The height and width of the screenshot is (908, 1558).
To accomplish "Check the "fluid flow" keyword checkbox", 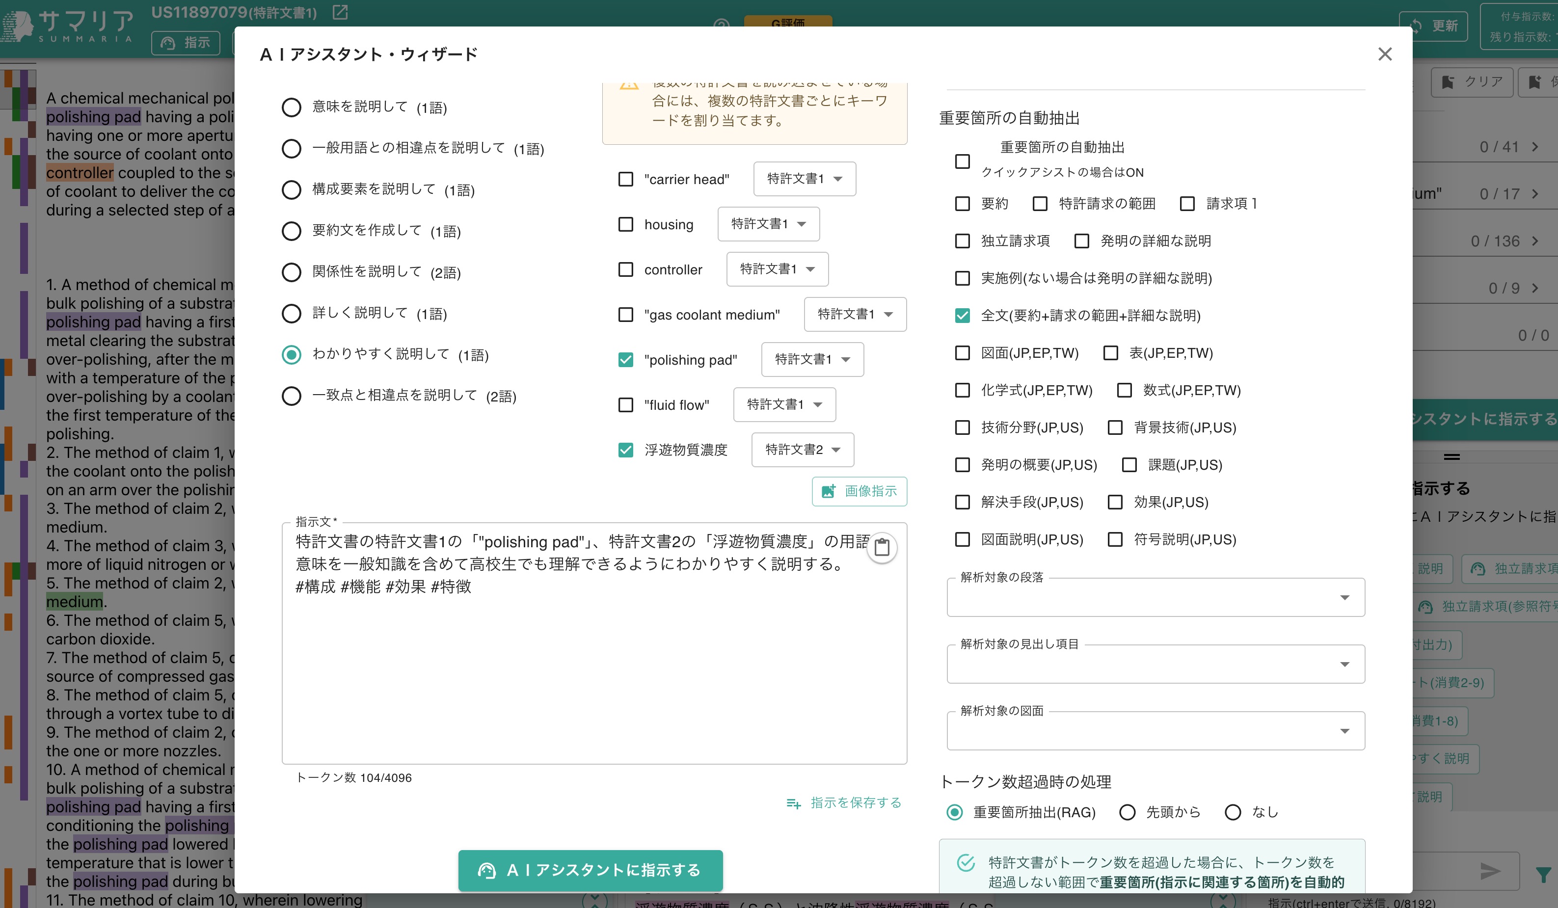I will tap(626, 405).
